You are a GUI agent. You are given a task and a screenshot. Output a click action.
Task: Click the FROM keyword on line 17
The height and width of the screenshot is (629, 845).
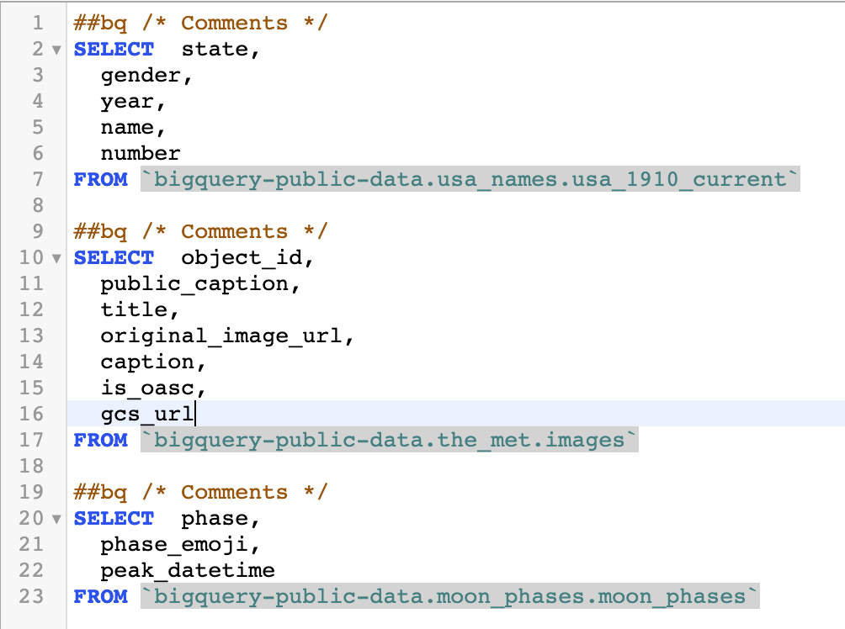coord(101,440)
